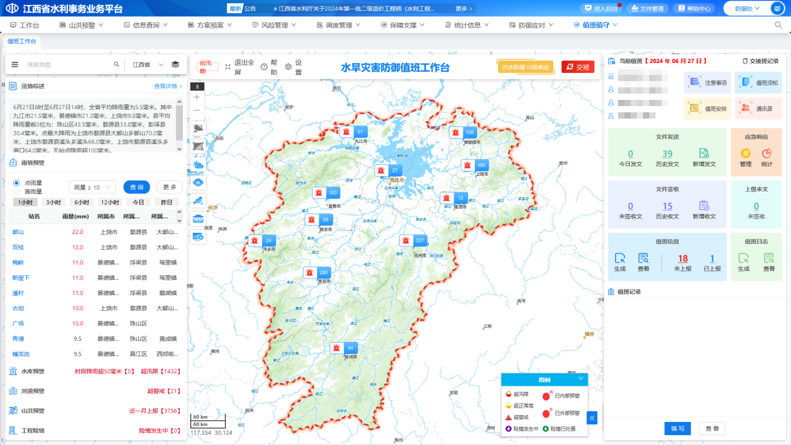Select the satellite imagery map tool
Image resolution: width=791 pixels, height=445 pixels.
coord(199,200)
